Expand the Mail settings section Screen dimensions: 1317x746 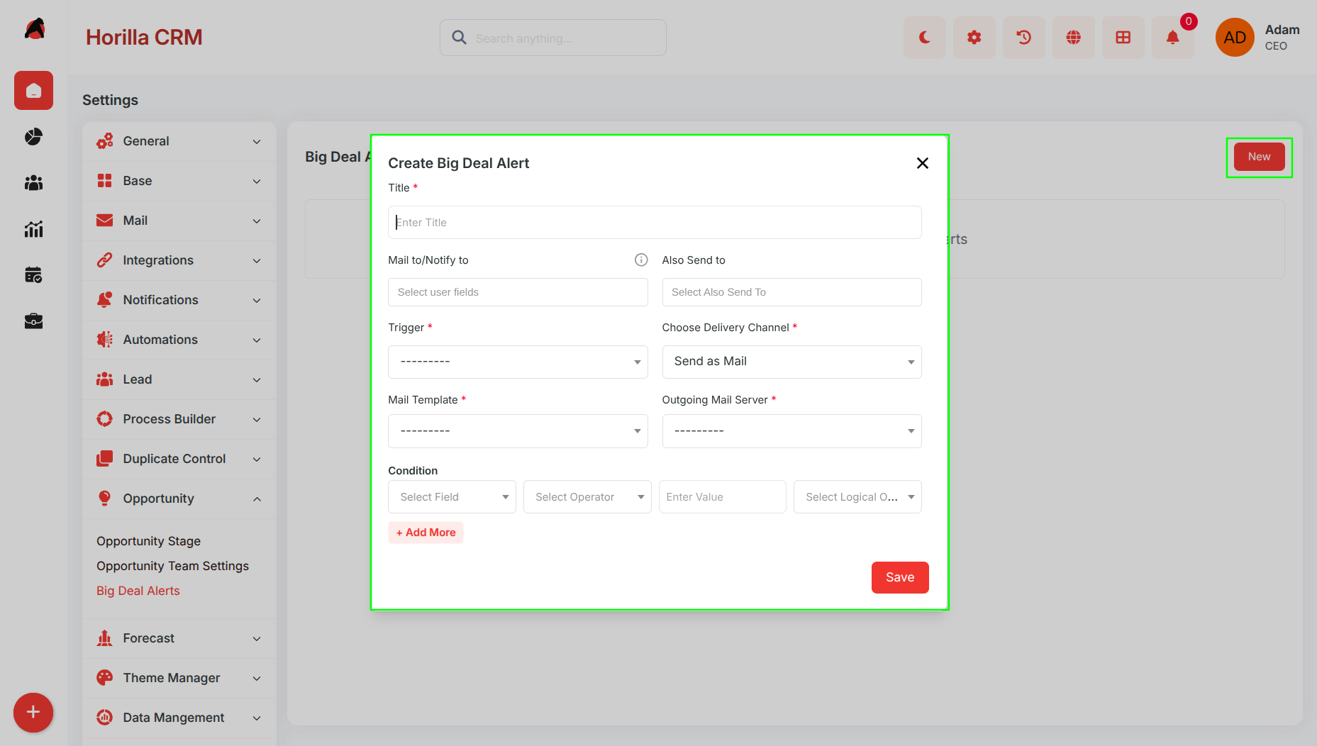pos(179,221)
